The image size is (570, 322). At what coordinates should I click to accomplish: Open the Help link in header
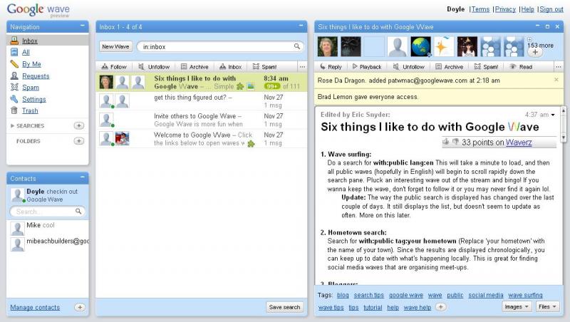527,9
